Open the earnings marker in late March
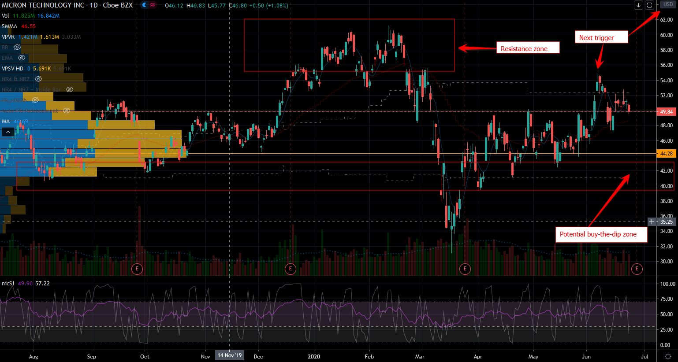Viewport: 678px width, 362px height. click(465, 268)
